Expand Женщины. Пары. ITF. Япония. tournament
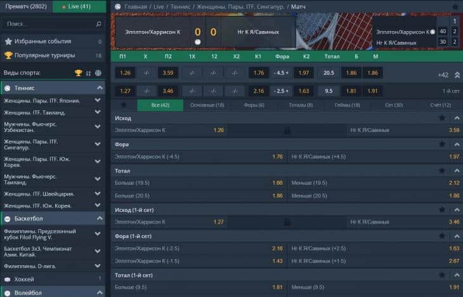This screenshot has height=297, width=463. [x=98, y=100]
